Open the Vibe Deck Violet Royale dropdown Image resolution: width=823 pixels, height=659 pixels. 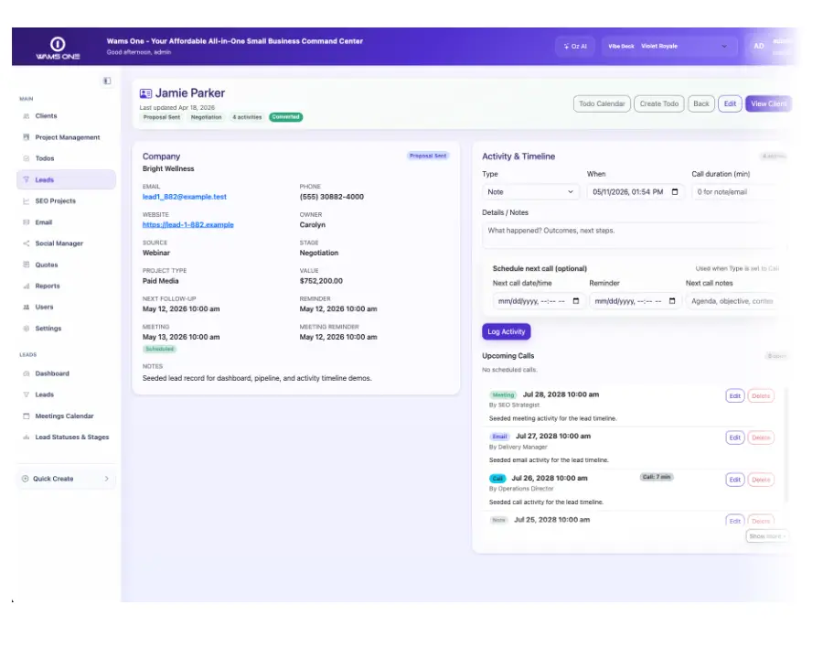[x=668, y=47]
